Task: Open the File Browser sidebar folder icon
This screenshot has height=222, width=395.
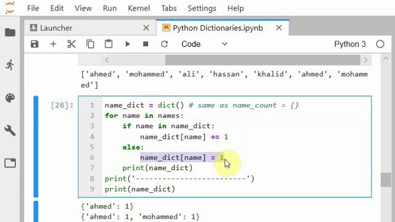Action: coord(10,33)
